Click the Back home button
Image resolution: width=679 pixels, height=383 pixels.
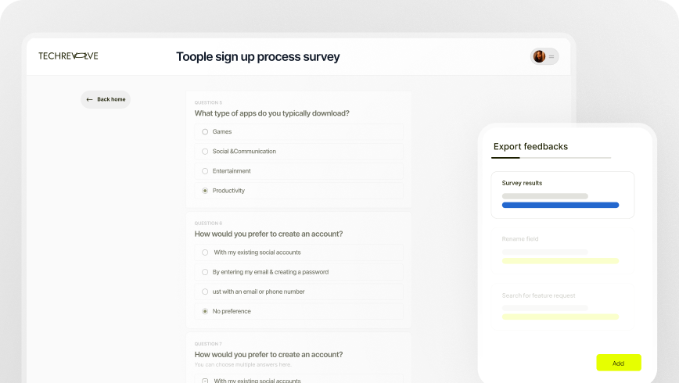tap(106, 99)
